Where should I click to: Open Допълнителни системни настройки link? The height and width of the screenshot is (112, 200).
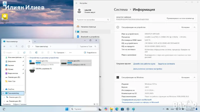pyautogui.click(x=148, y=69)
